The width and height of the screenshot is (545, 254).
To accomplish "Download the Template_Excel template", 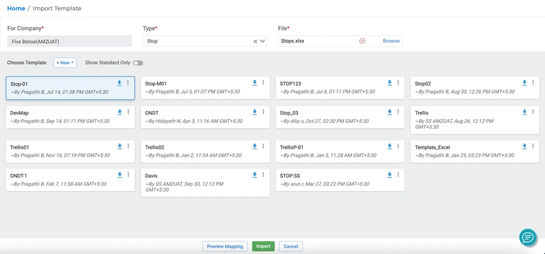I will click(524, 146).
